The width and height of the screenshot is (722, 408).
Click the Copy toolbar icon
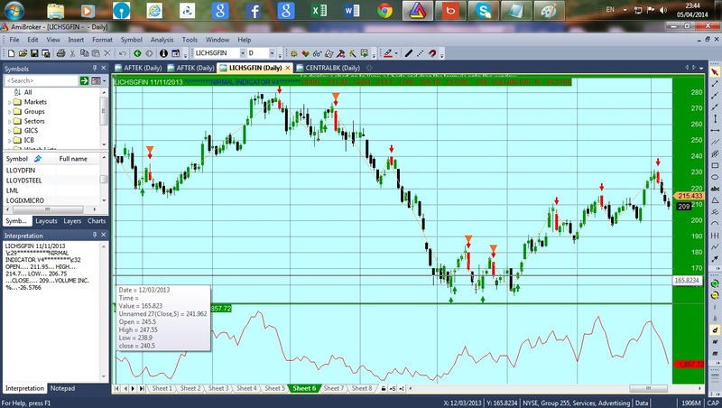click(84, 53)
